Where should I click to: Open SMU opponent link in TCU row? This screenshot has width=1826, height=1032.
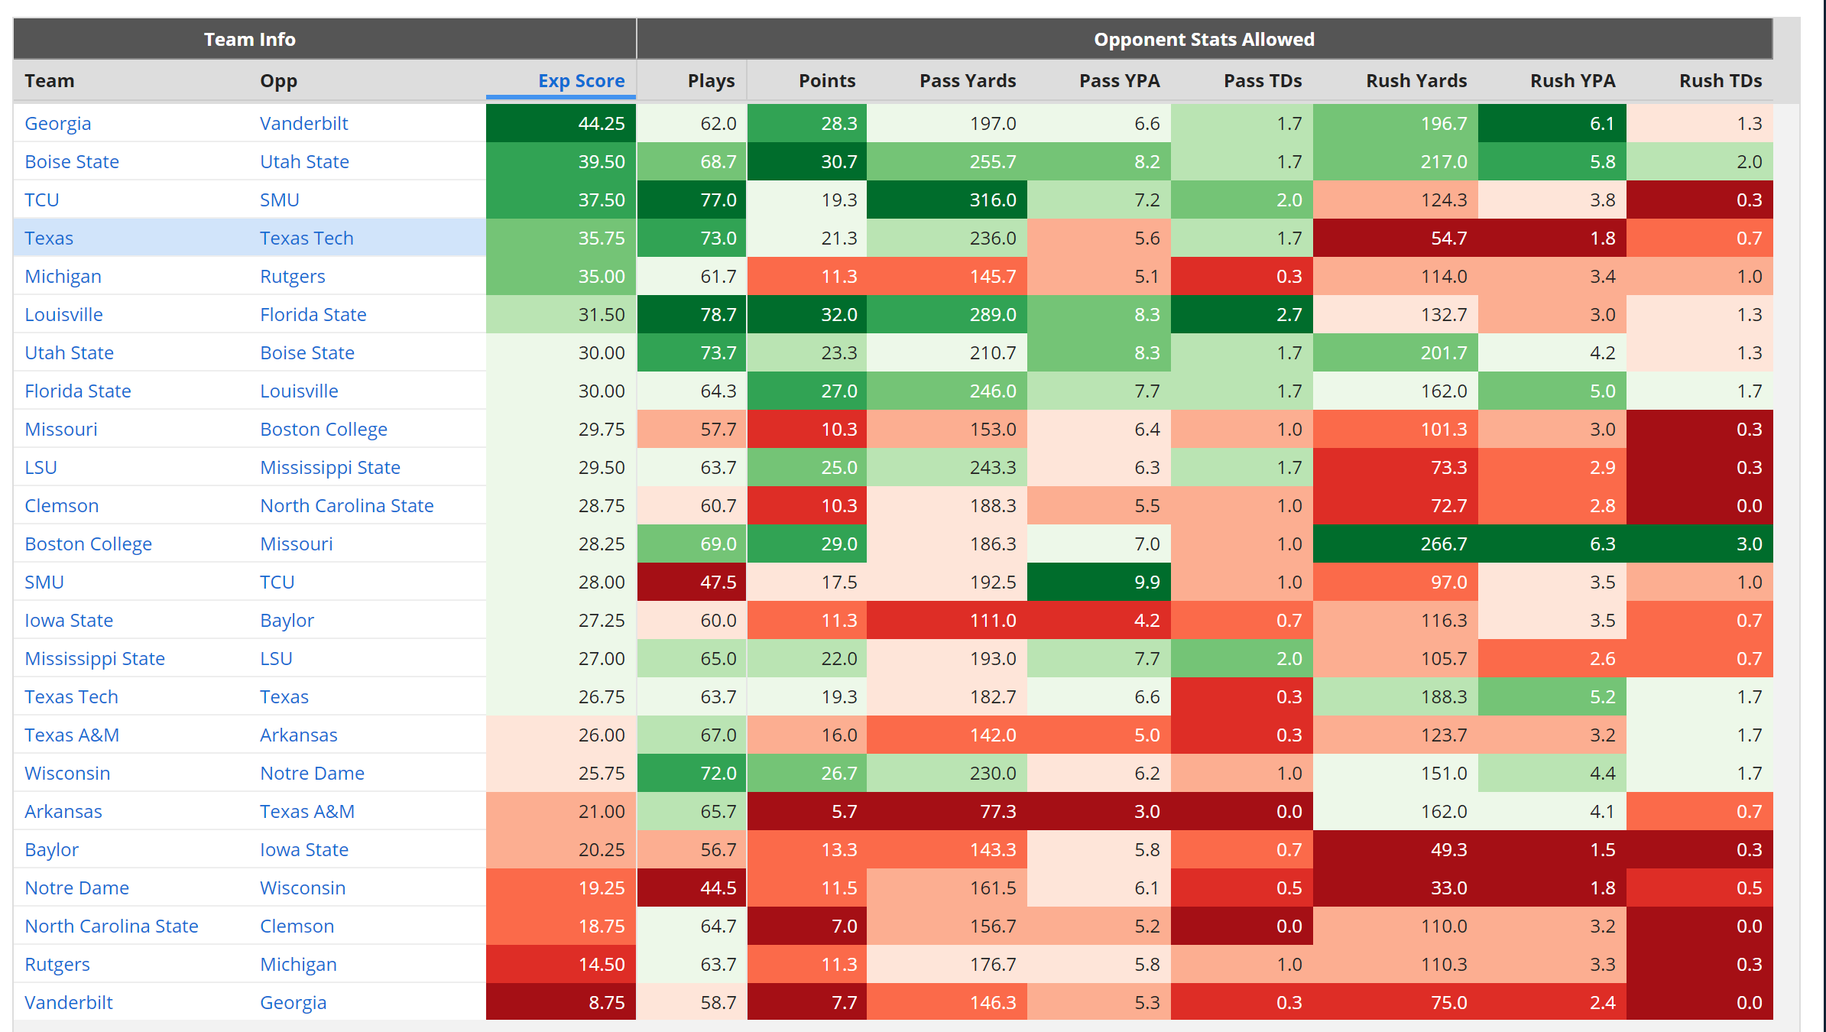(x=280, y=200)
